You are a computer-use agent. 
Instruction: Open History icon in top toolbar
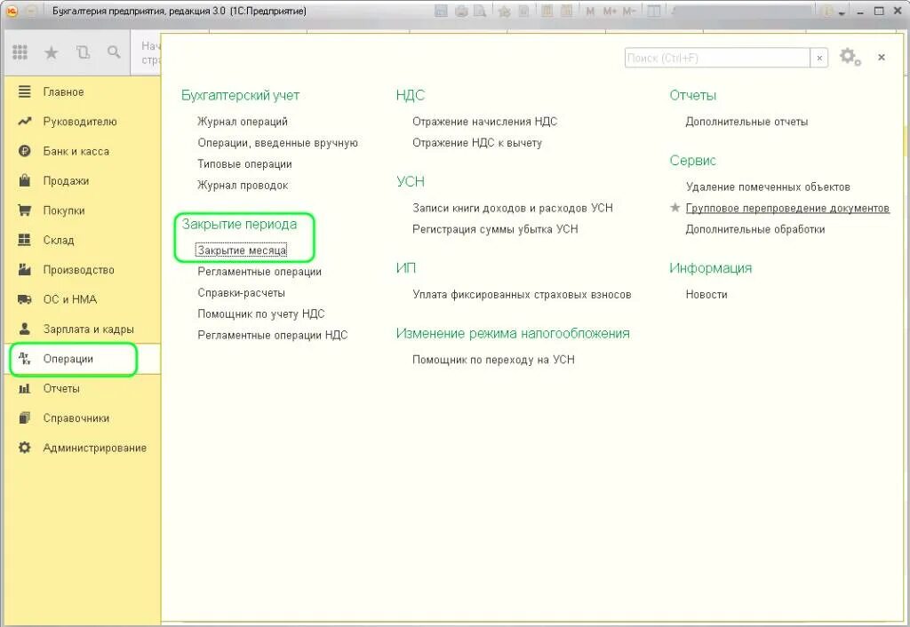(83, 52)
